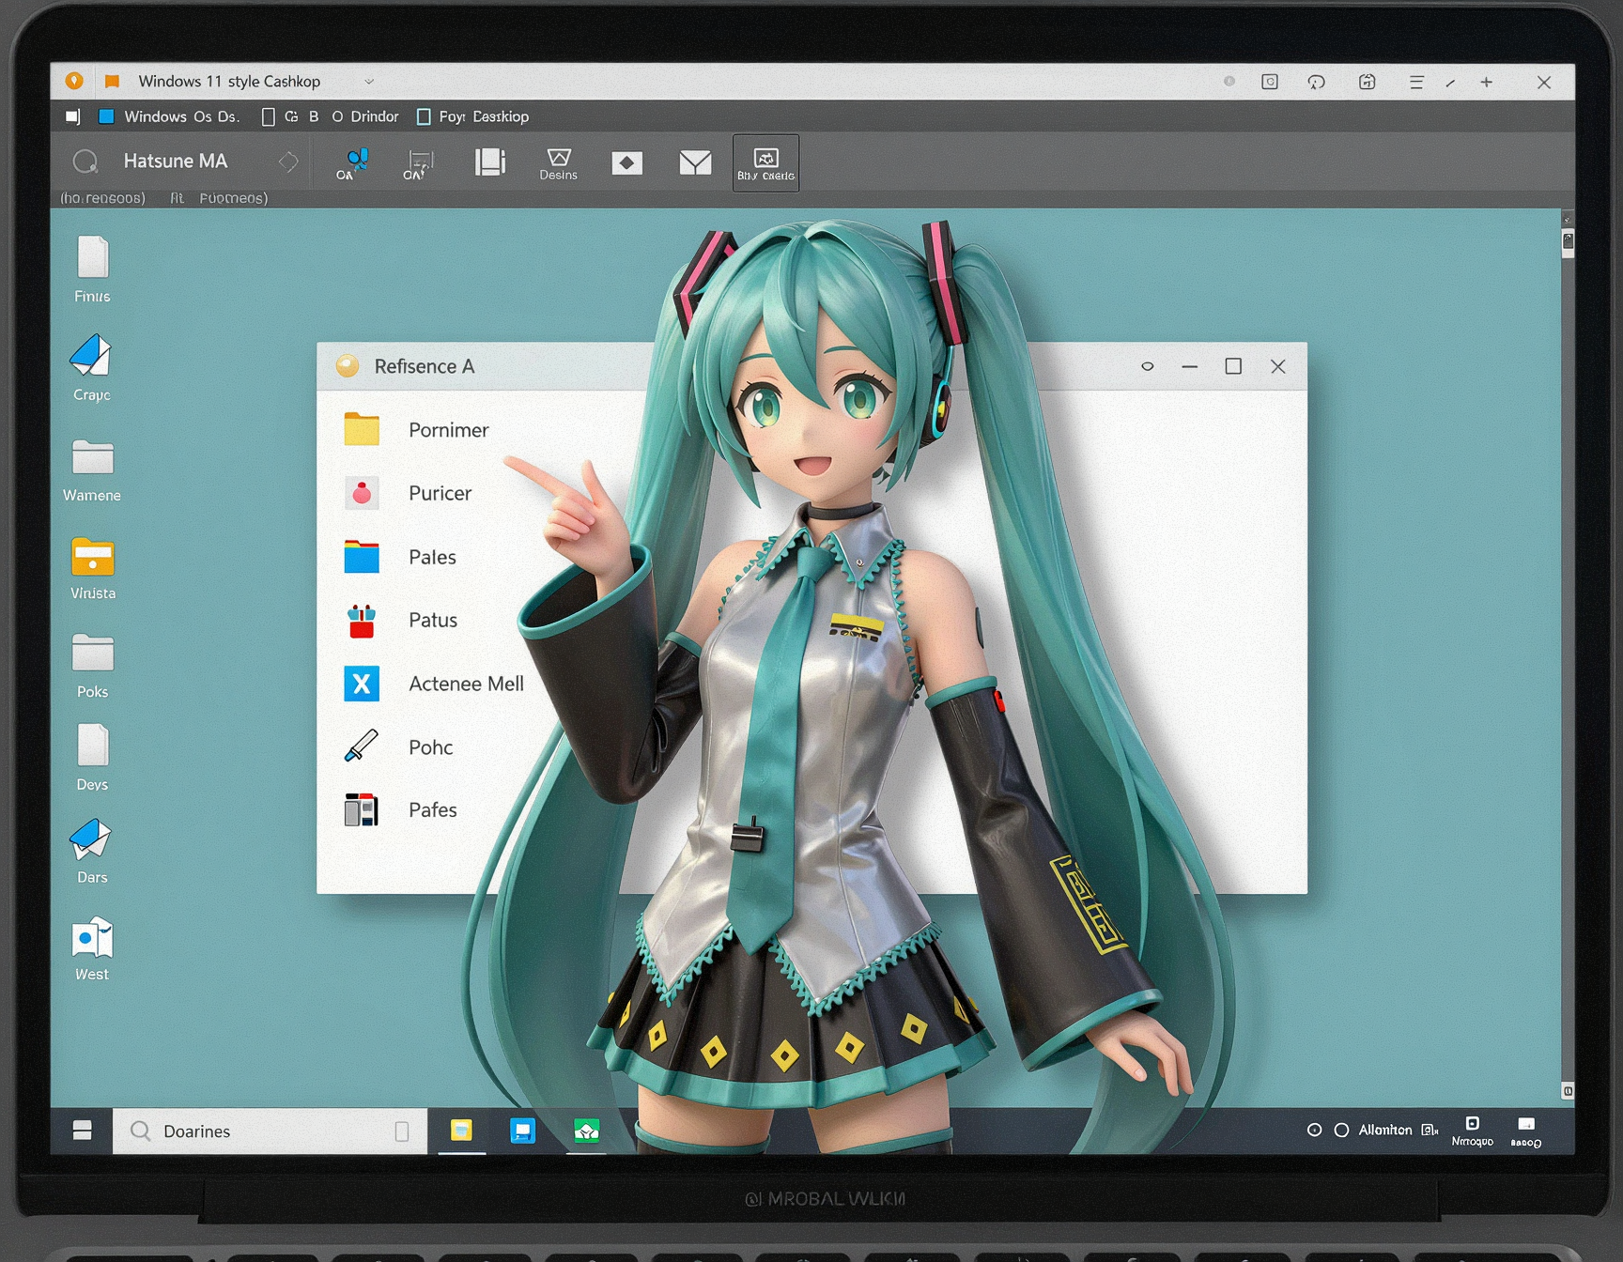Open the Windows Start button on taskbar
Image resolution: width=1623 pixels, height=1262 pixels.
[82, 1130]
